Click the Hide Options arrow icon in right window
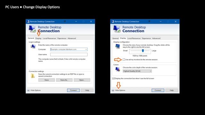Screen dimensions: 205x115 point(113,90)
